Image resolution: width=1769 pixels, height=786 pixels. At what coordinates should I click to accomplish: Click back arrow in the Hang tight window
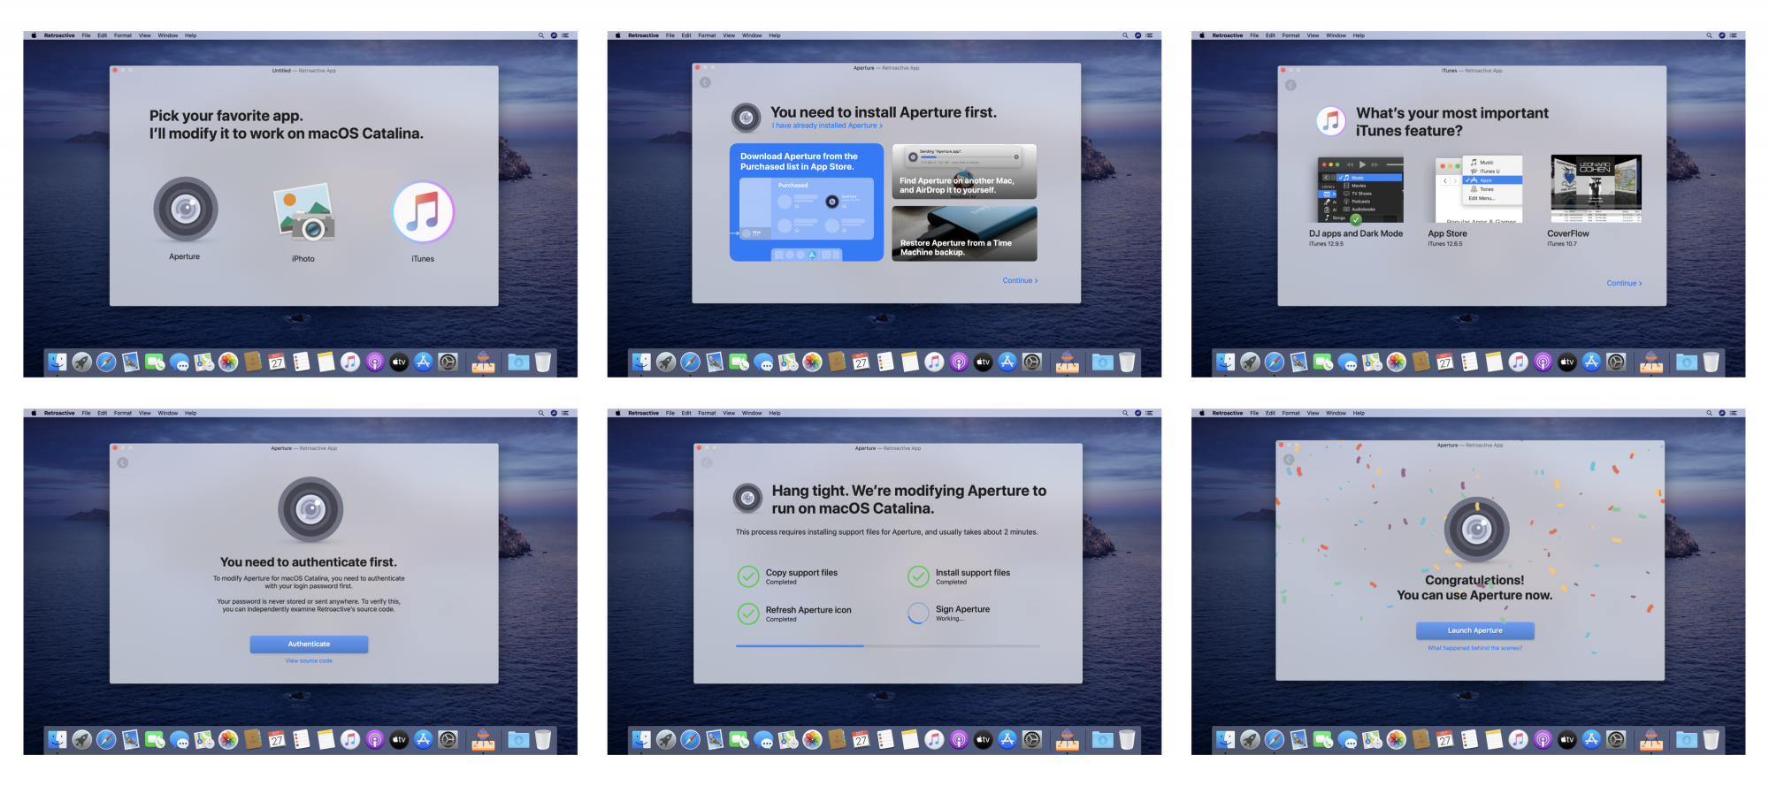pyautogui.click(x=707, y=462)
